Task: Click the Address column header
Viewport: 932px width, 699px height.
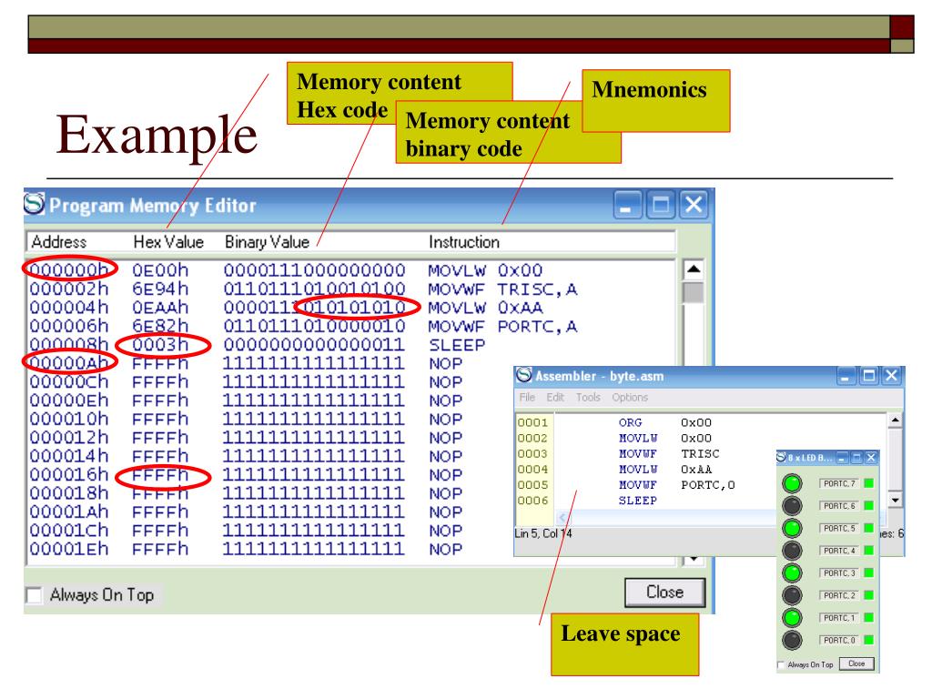Action: pyautogui.click(x=59, y=242)
